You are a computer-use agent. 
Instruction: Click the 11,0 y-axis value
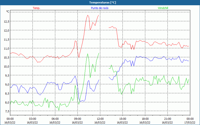tap(7, 48)
